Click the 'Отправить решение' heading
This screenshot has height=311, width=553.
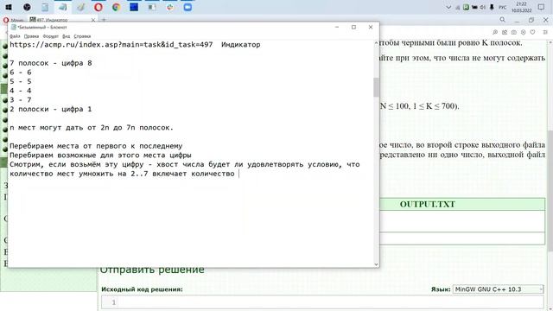(x=152, y=270)
